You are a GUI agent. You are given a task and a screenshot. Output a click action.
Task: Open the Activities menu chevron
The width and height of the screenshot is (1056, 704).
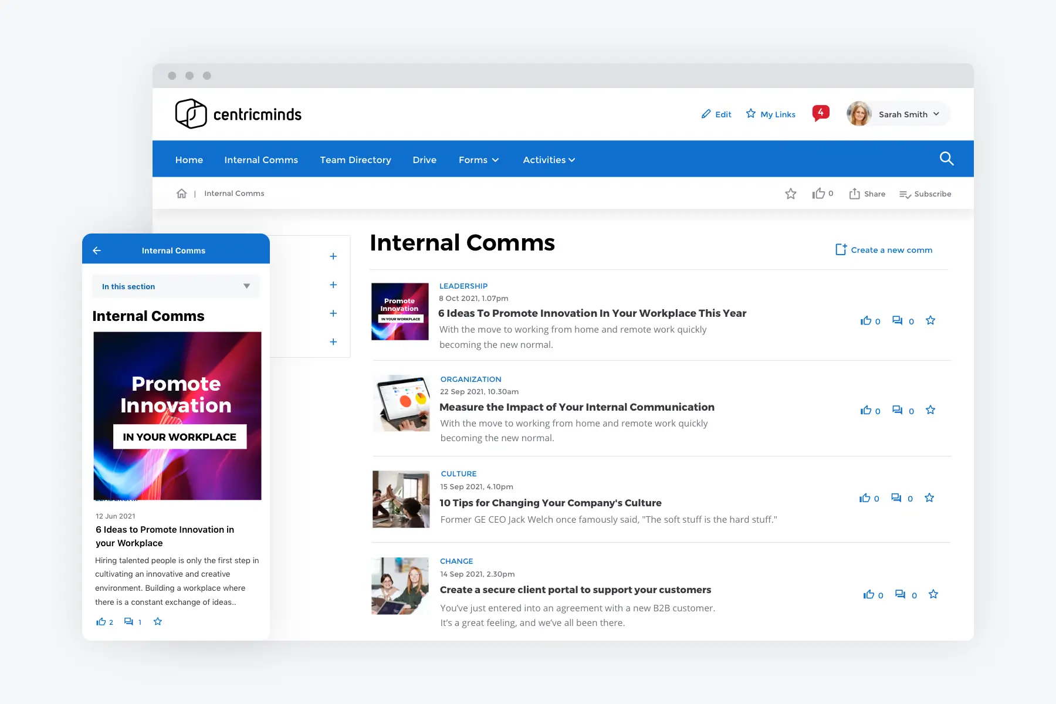(x=571, y=160)
